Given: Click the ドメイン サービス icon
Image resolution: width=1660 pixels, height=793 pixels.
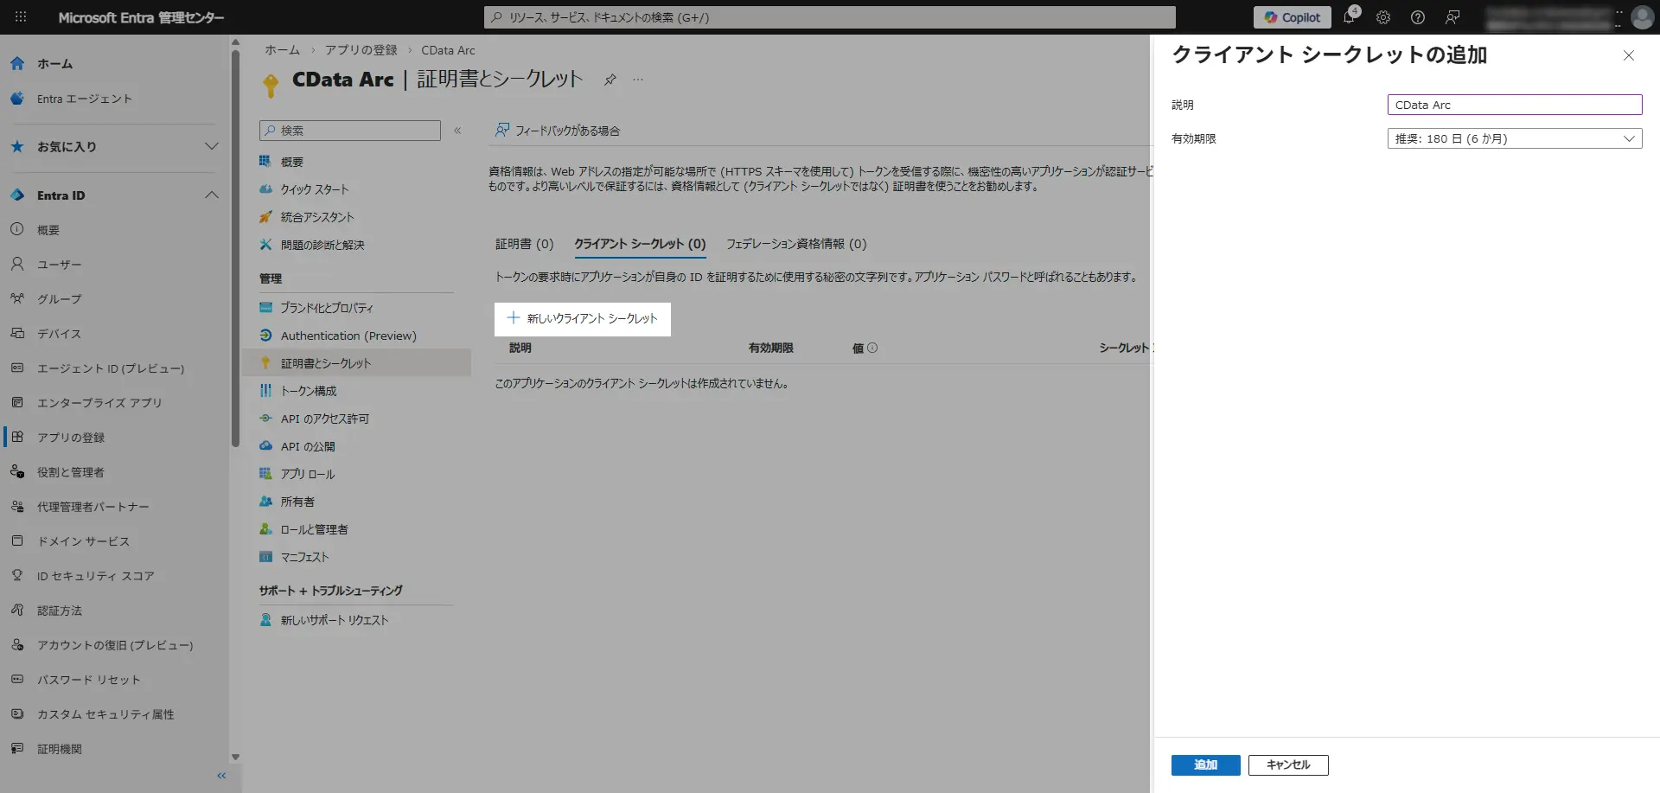Looking at the screenshot, I should point(17,541).
